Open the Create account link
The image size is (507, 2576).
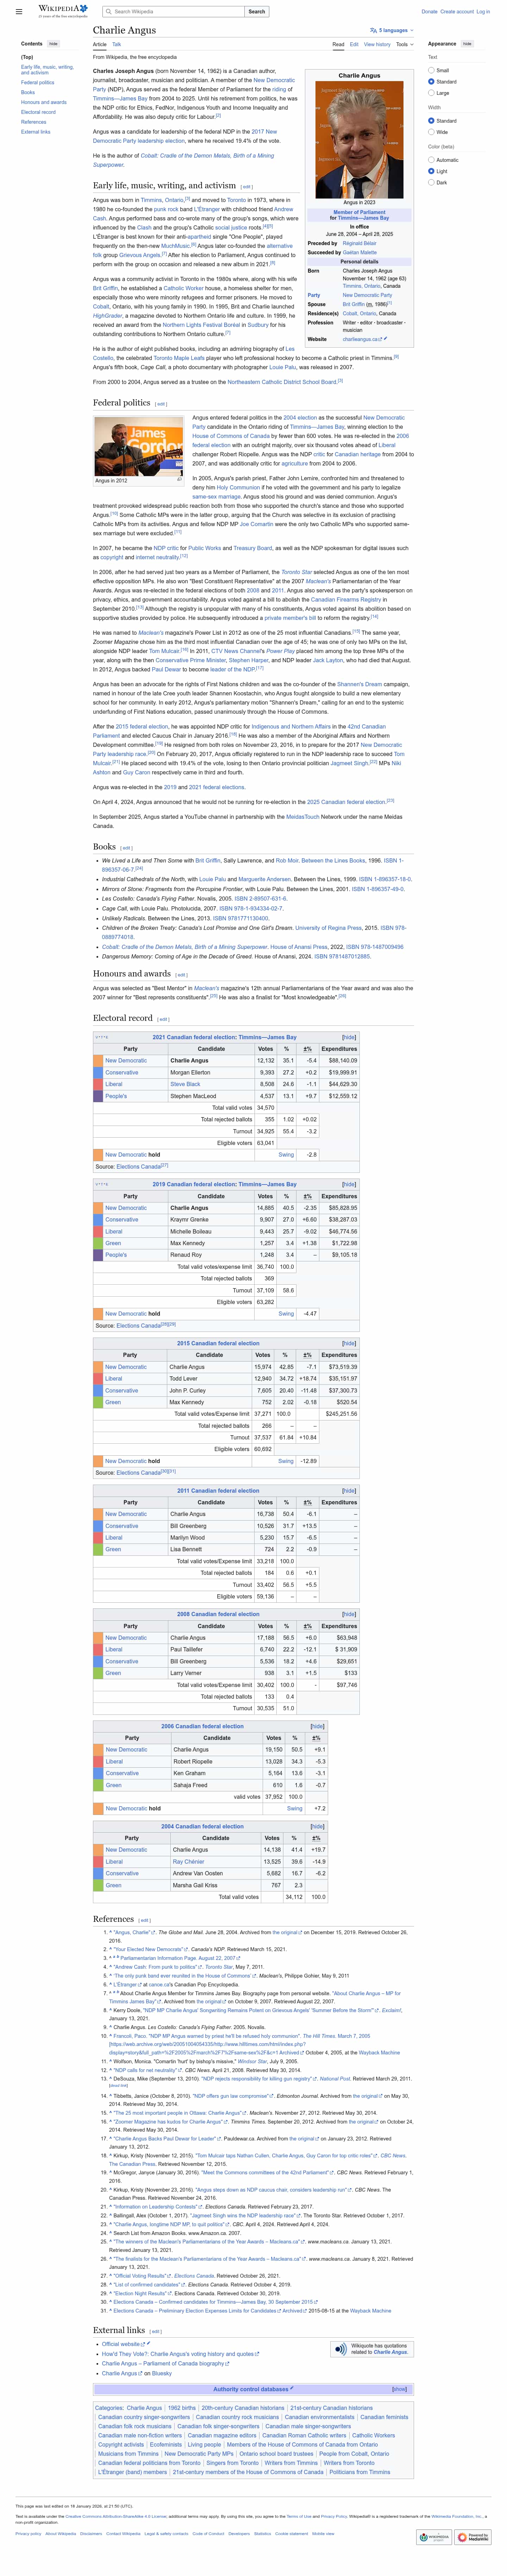457,11
